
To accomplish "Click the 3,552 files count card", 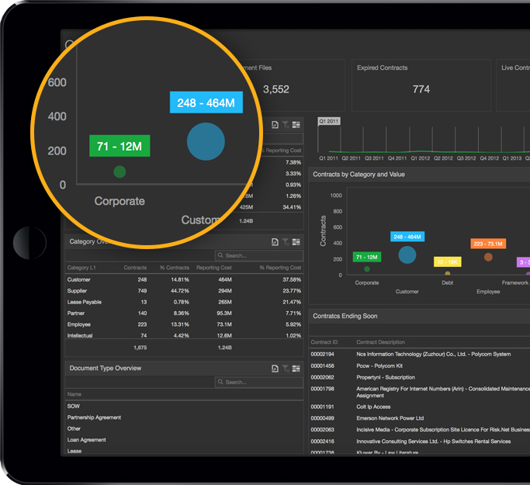I will pyautogui.click(x=276, y=89).
